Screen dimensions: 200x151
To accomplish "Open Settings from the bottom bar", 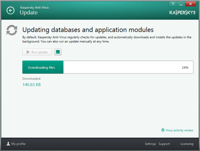I will pos(150,144).
